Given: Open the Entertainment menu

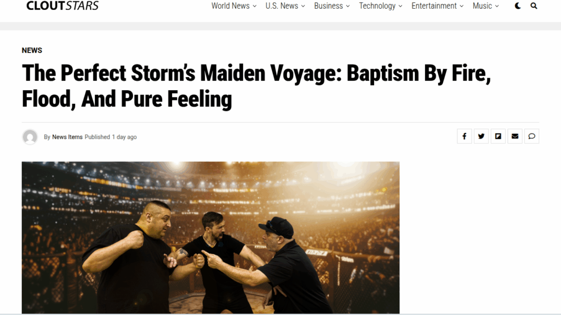Looking at the screenshot, I should coord(437,6).
